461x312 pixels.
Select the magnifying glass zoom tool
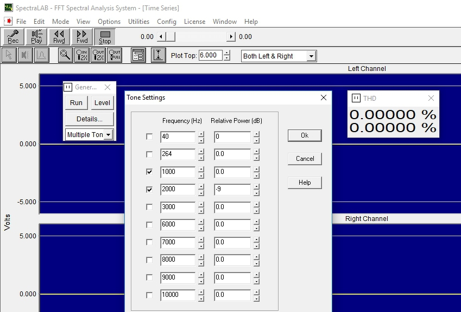click(65, 55)
